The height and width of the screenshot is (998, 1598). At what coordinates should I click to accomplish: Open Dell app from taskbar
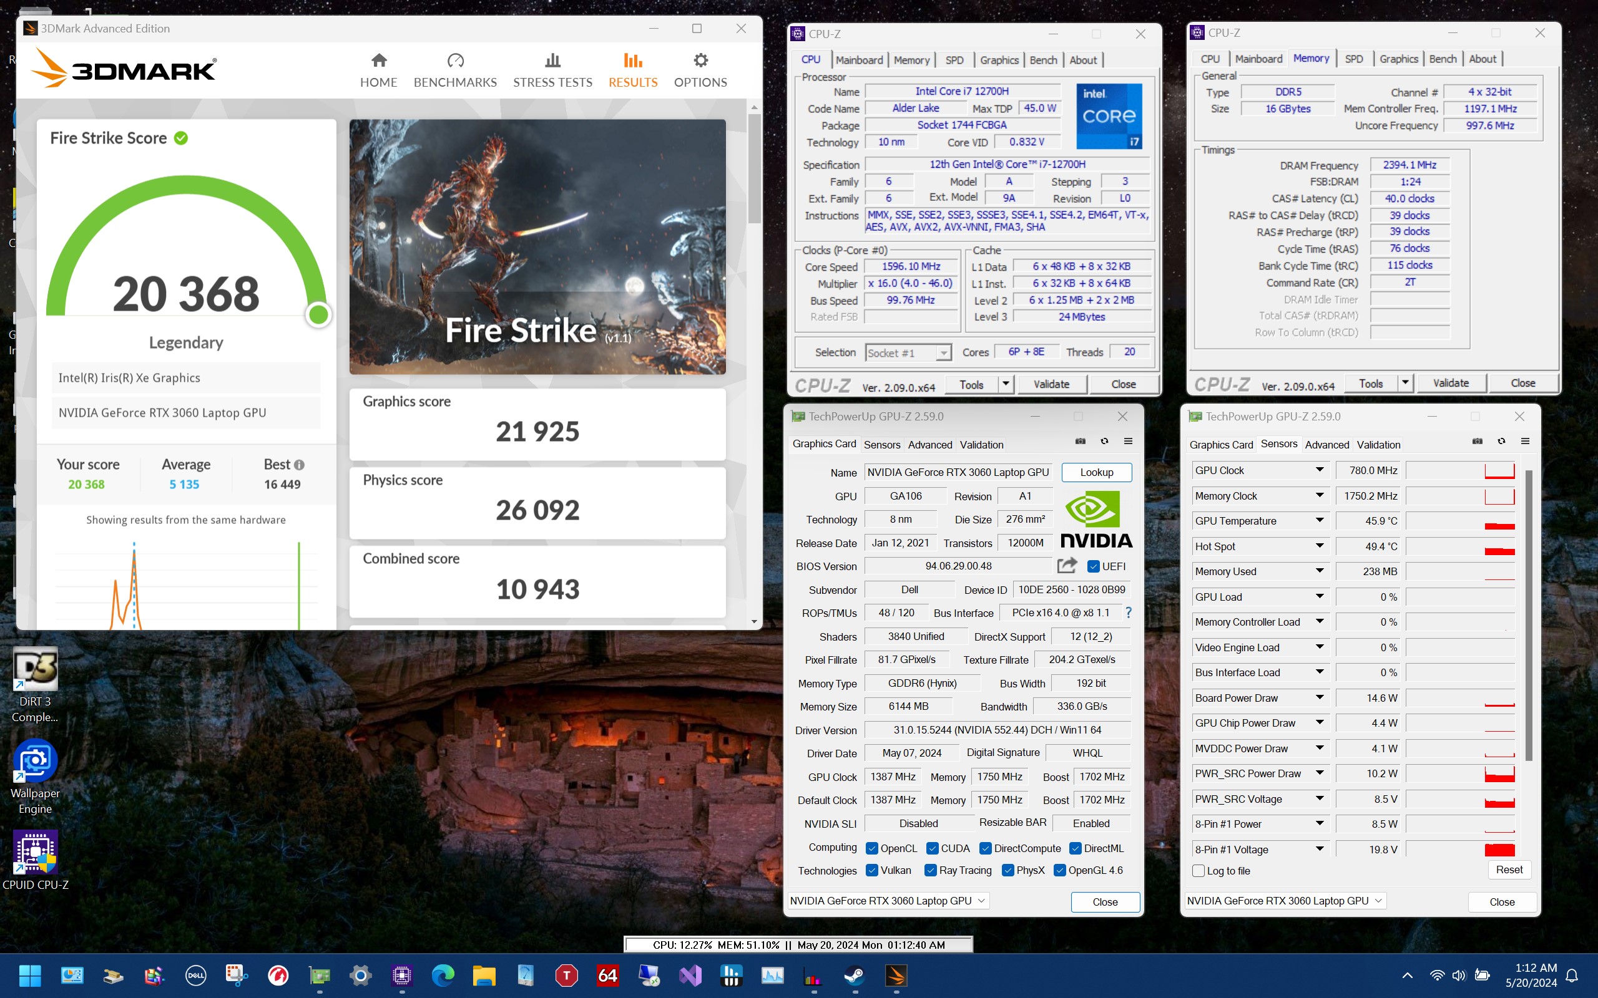[195, 975]
